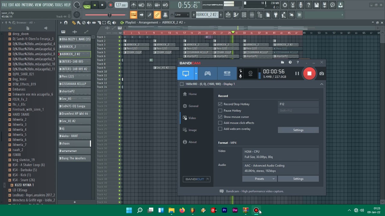Toggle Show mouse cursor checkbox
The height and width of the screenshot is (216, 385).
click(220, 117)
